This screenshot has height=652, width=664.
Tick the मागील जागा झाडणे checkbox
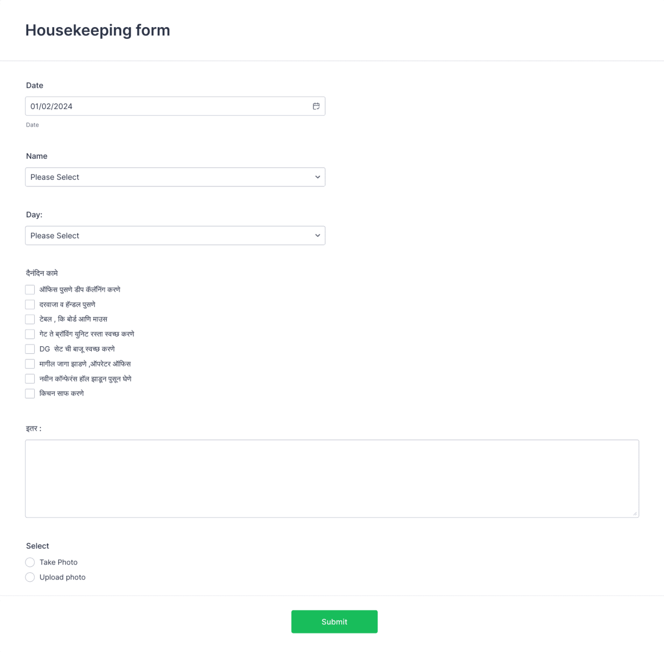click(x=30, y=363)
